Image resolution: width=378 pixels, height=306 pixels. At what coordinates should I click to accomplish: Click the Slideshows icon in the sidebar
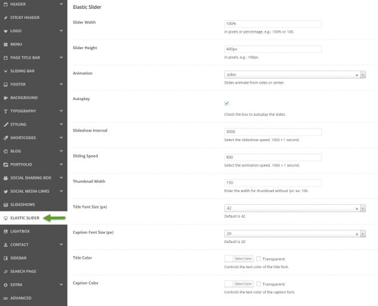click(x=6, y=205)
